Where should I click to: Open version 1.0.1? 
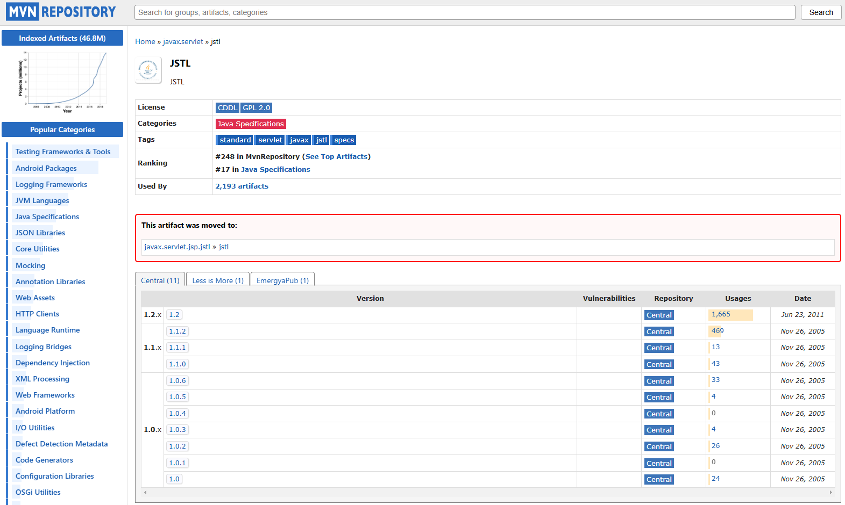[177, 463]
